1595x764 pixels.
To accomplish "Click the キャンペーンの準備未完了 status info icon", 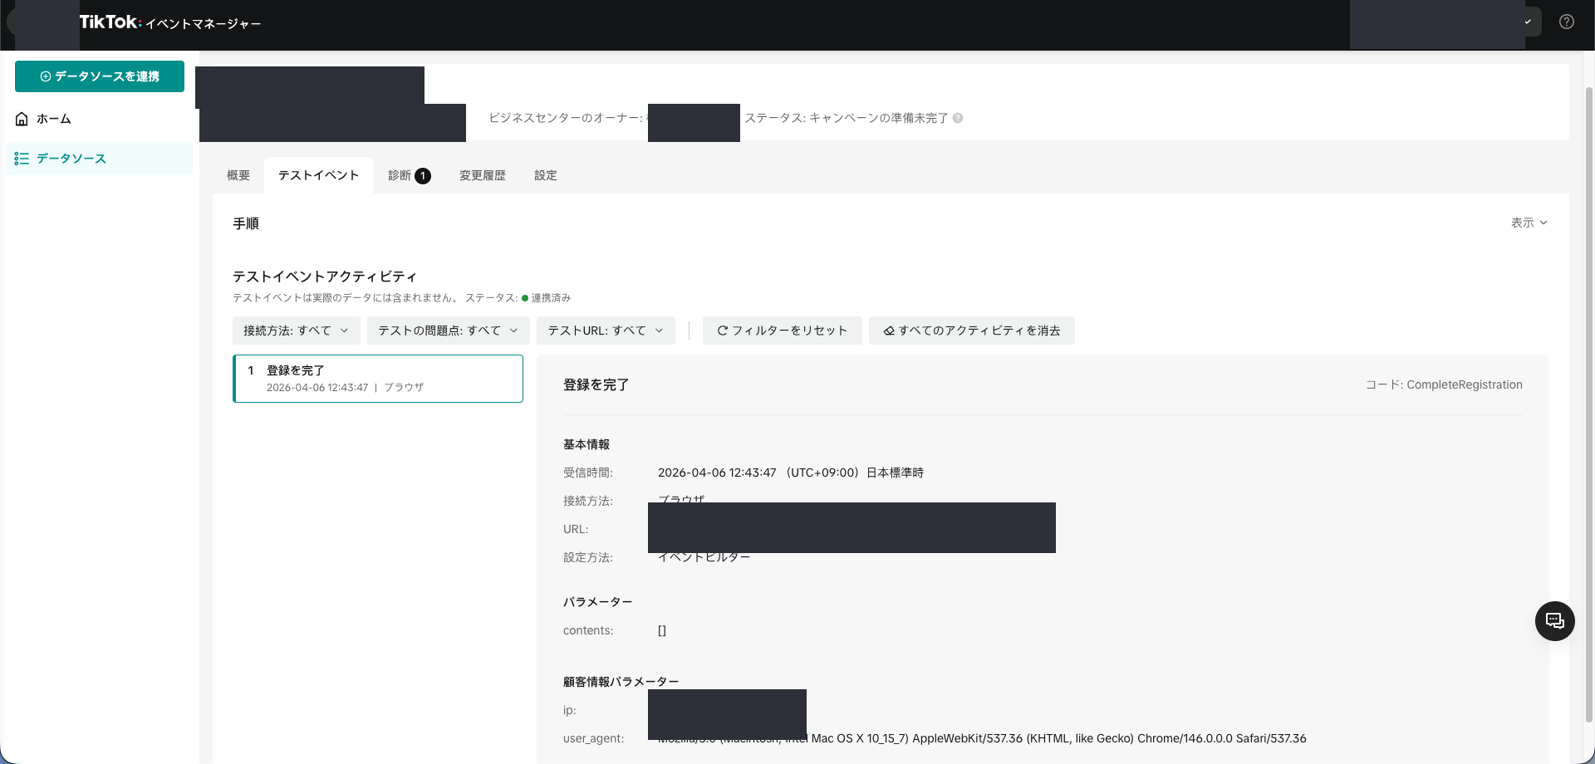I will click(x=959, y=118).
